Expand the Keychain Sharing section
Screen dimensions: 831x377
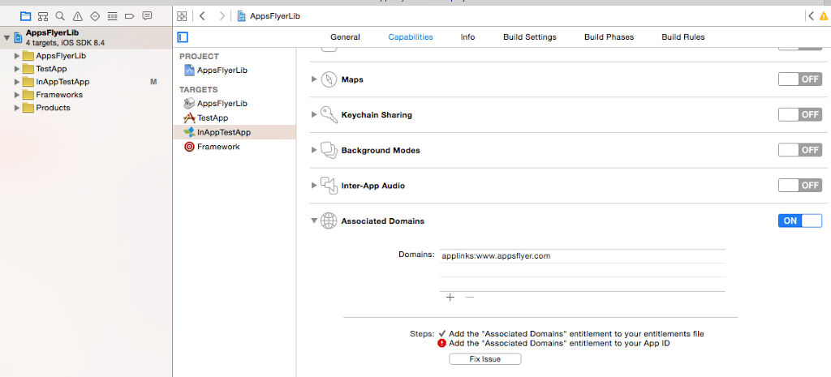click(314, 115)
